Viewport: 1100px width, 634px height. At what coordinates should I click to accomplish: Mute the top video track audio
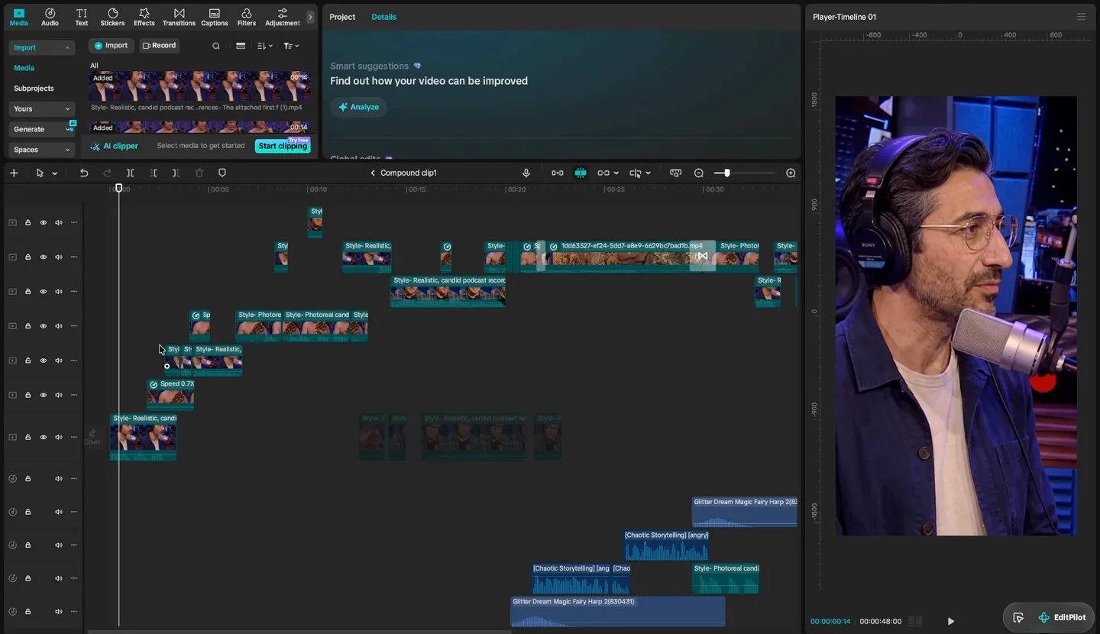(59, 223)
